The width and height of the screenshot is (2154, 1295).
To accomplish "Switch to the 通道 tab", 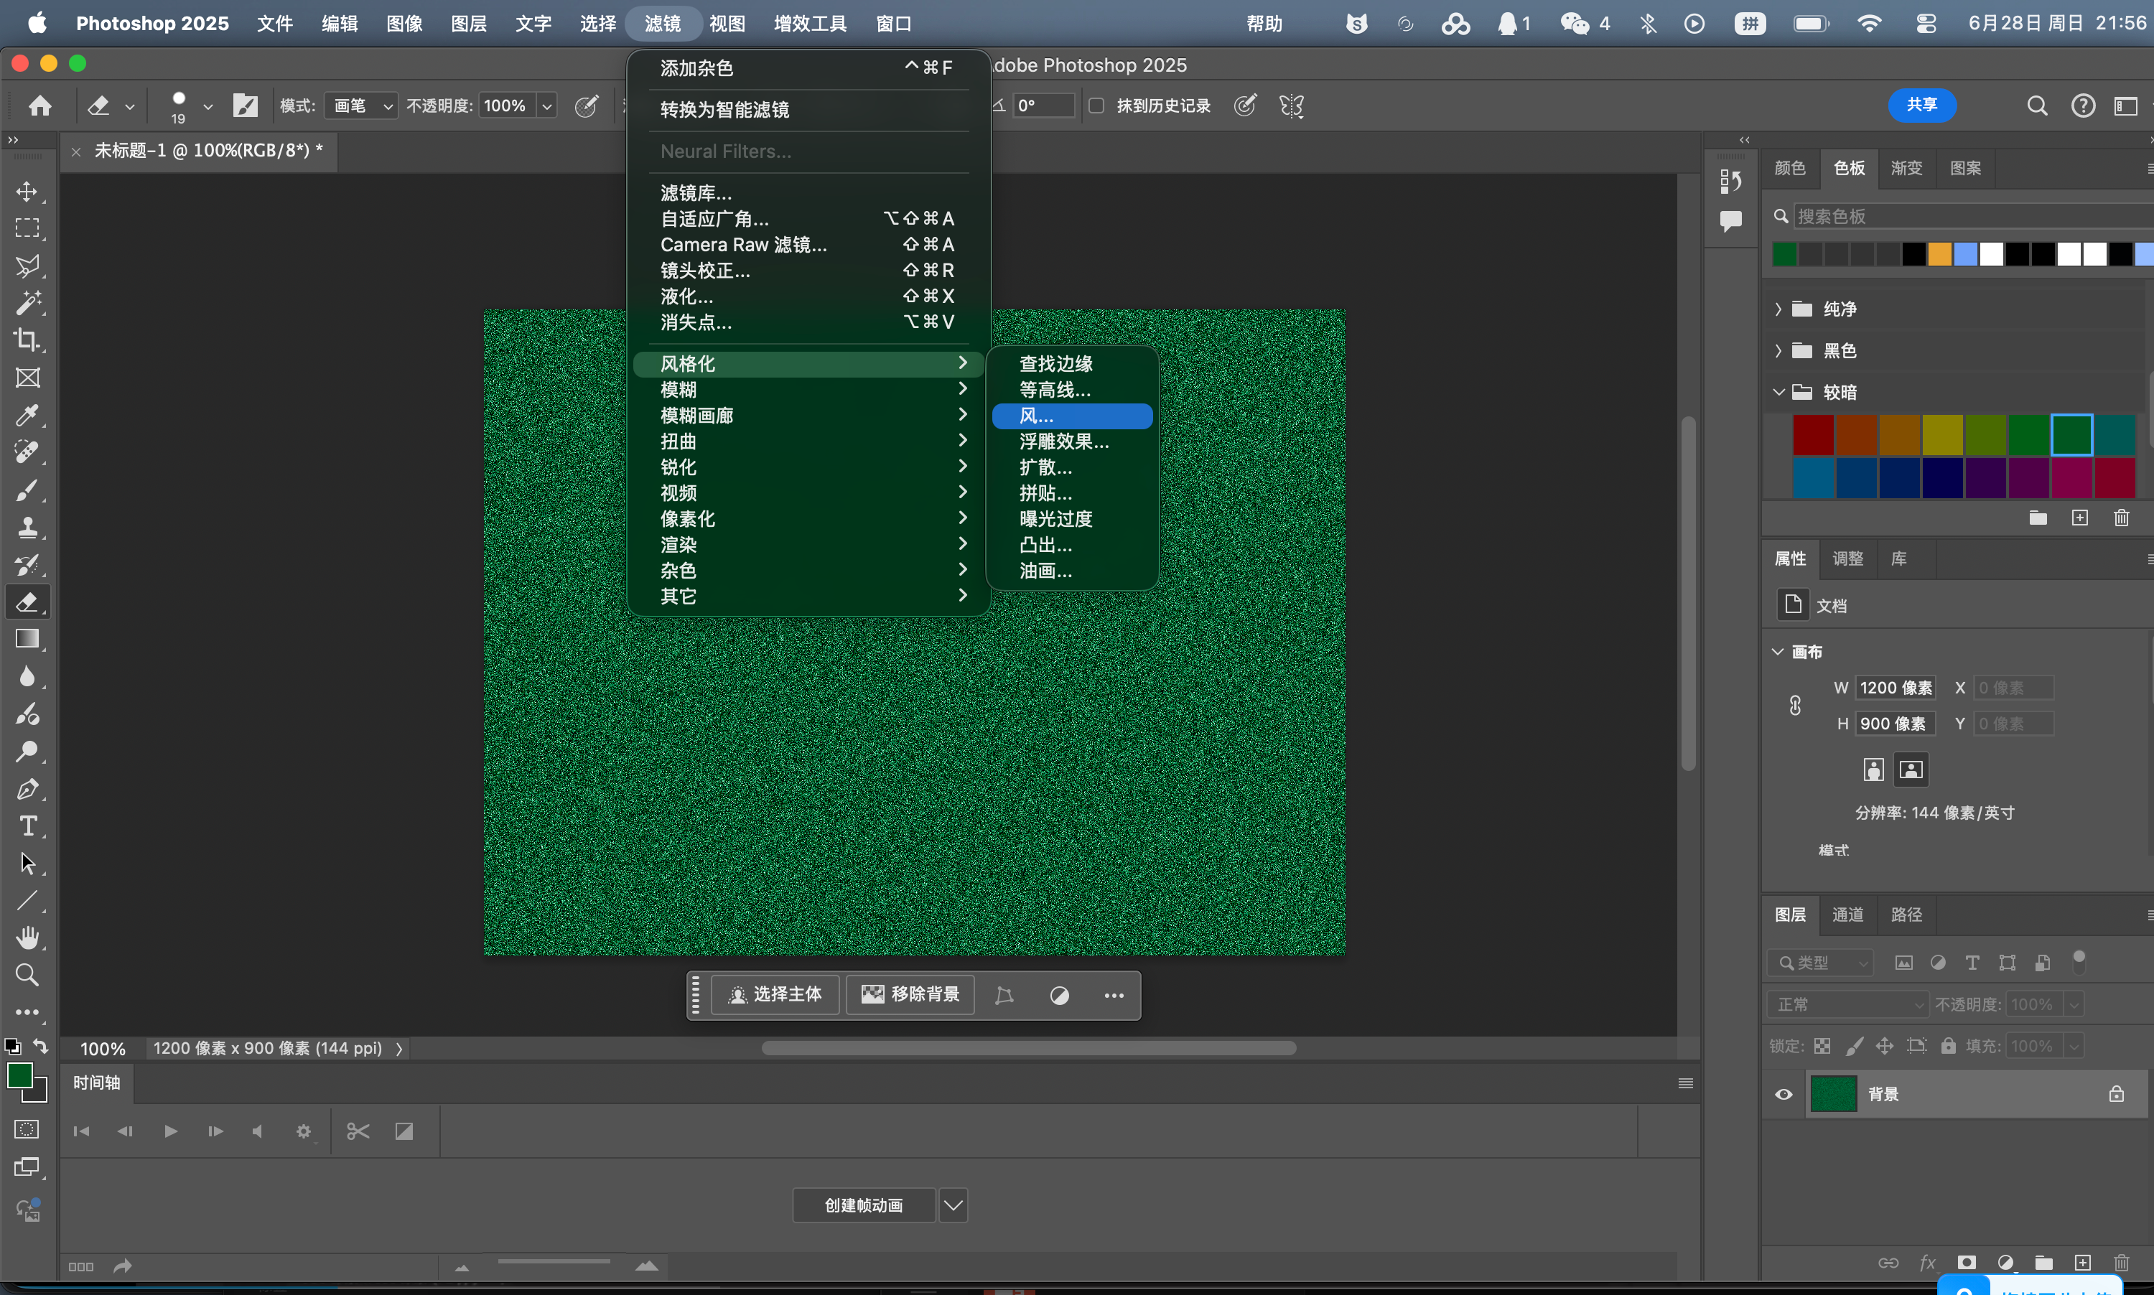I will 1847,914.
